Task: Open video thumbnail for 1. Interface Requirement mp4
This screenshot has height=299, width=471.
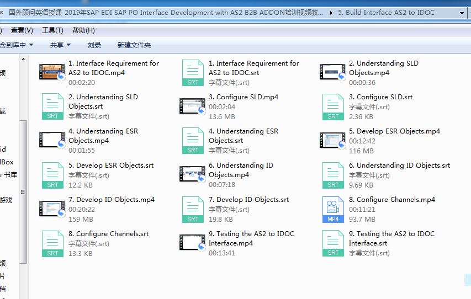Action: pos(52,72)
